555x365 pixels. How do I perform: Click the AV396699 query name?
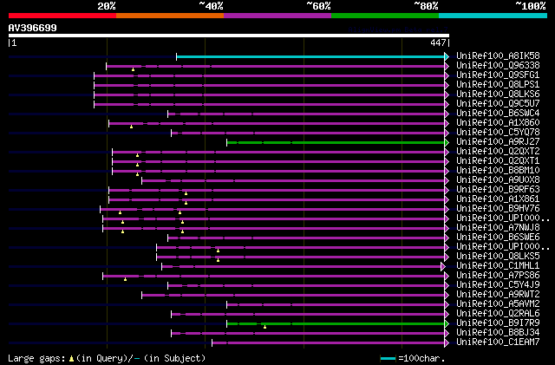[x=33, y=28]
